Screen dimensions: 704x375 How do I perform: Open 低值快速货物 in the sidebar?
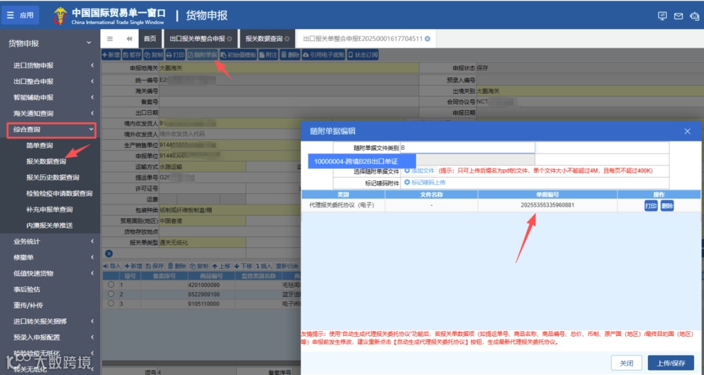[50, 273]
